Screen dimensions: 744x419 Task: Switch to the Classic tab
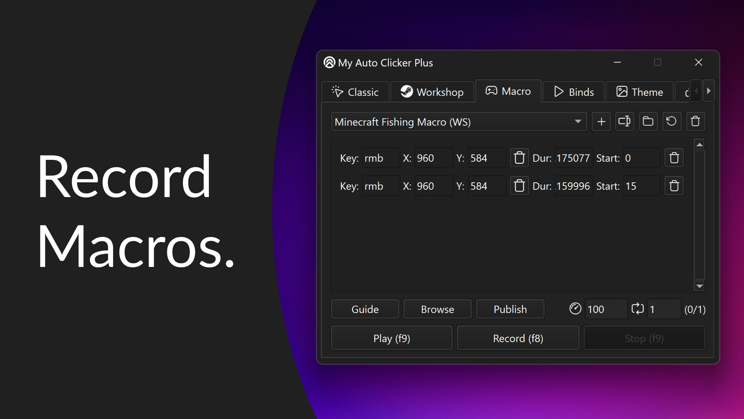point(355,92)
